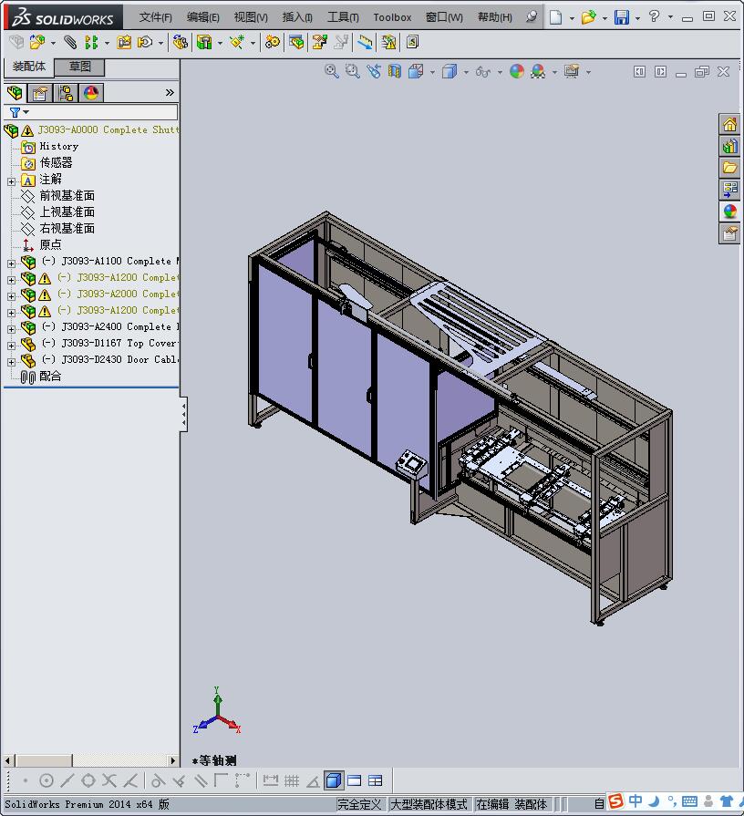Click Zoom to Fit magnifier icon
Image resolution: width=744 pixels, height=816 pixels.
(x=331, y=71)
